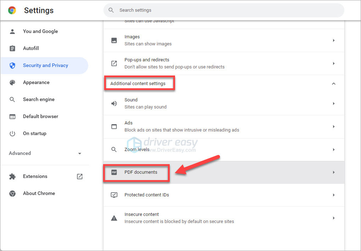Click the PDF documents file icon
Image resolution: width=361 pixels, height=251 pixels.
pos(114,172)
